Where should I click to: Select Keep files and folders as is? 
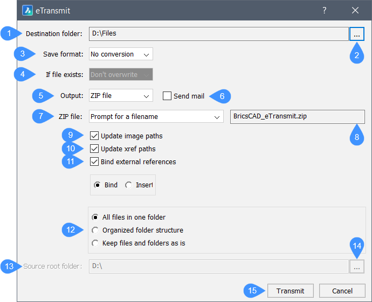95,243
